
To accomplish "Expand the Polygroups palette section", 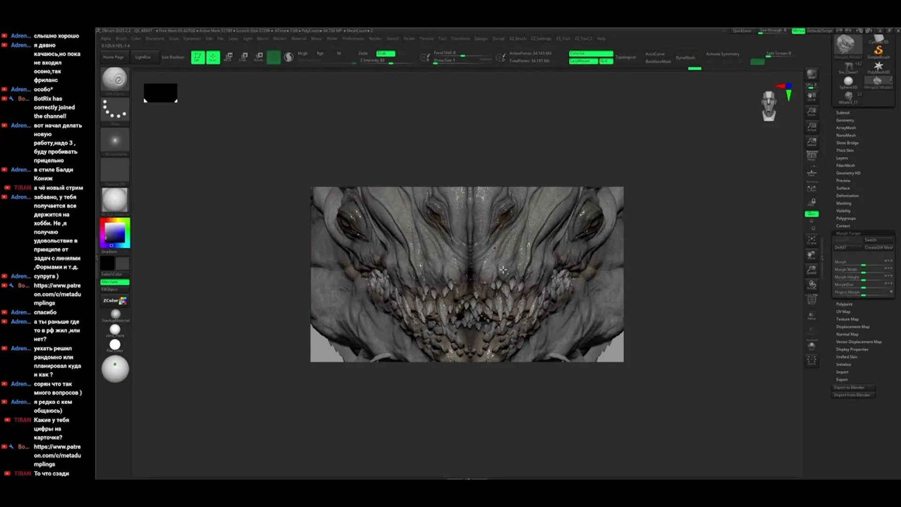I will (x=846, y=218).
